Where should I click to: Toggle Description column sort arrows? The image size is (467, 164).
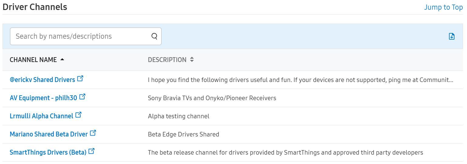pos(192,60)
